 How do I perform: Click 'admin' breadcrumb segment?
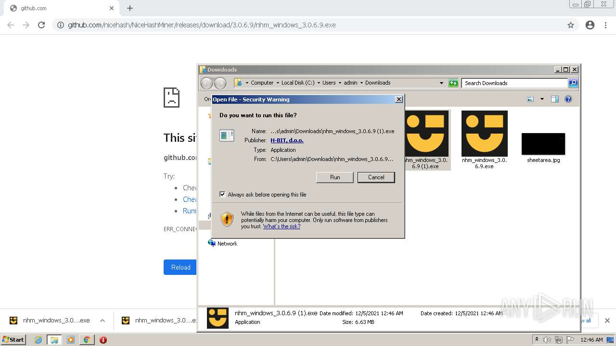point(350,83)
